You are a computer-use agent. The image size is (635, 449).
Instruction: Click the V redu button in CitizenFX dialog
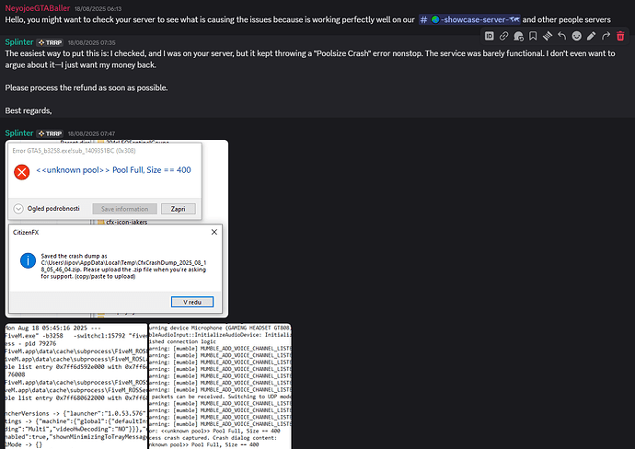click(192, 302)
